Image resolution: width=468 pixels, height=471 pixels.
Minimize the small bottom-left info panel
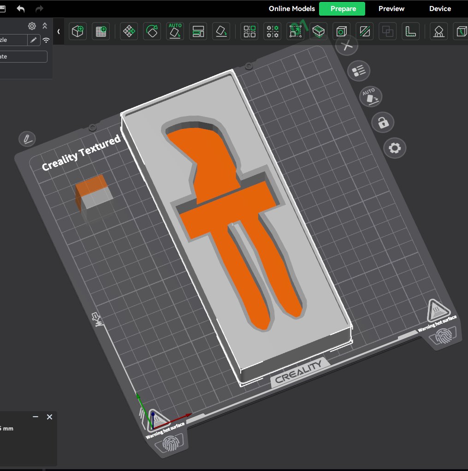(x=36, y=417)
